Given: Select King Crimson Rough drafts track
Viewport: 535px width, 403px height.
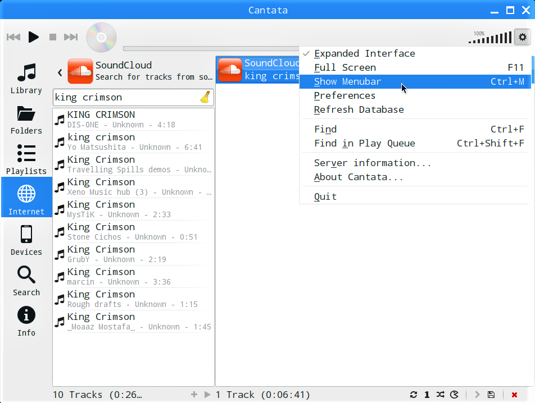Looking at the screenshot, I should coord(133,299).
